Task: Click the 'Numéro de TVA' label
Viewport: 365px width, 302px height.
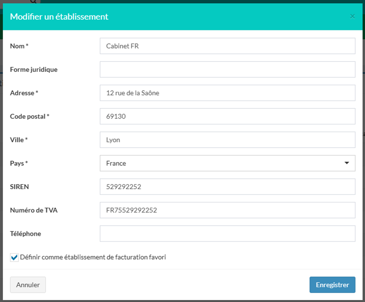Action: coord(34,210)
